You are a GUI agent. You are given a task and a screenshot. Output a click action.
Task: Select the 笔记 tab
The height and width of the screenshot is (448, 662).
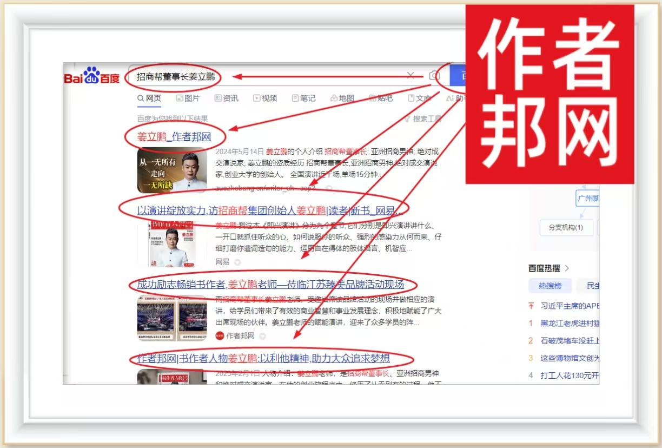(303, 98)
